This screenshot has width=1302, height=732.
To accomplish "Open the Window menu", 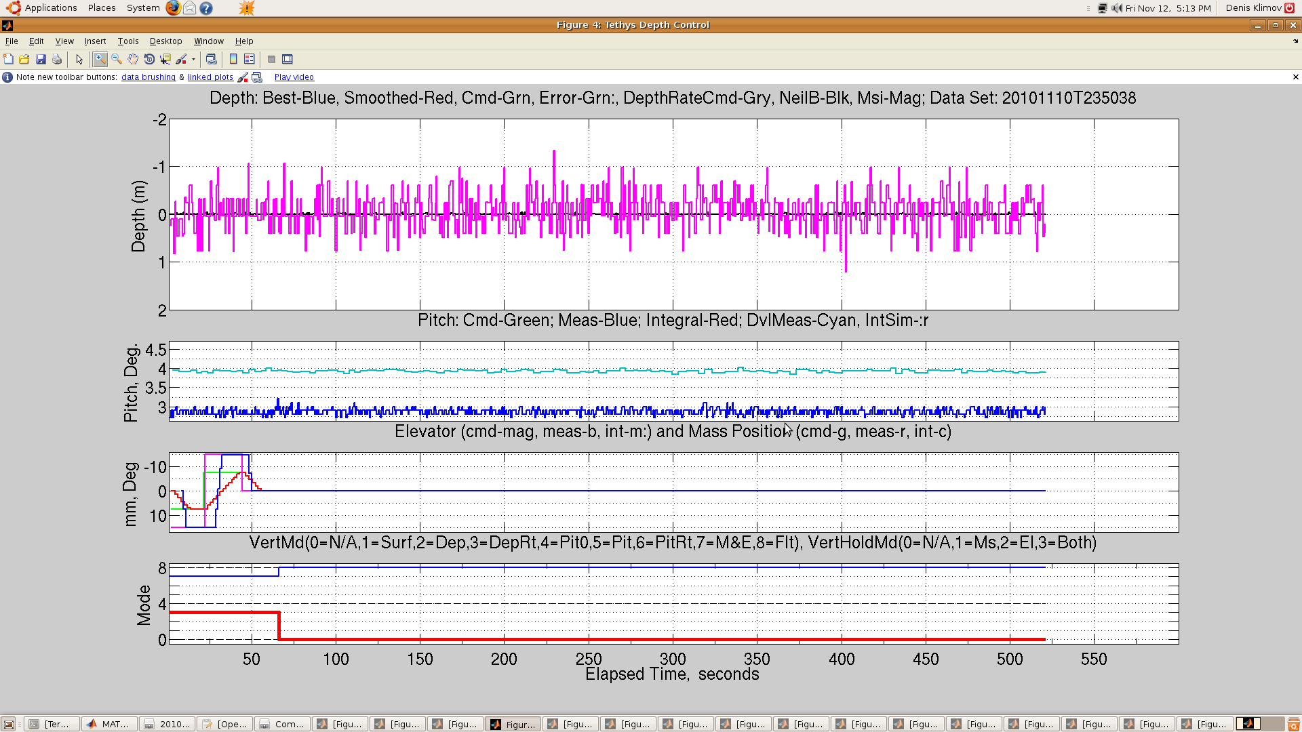I will [209, 41].
